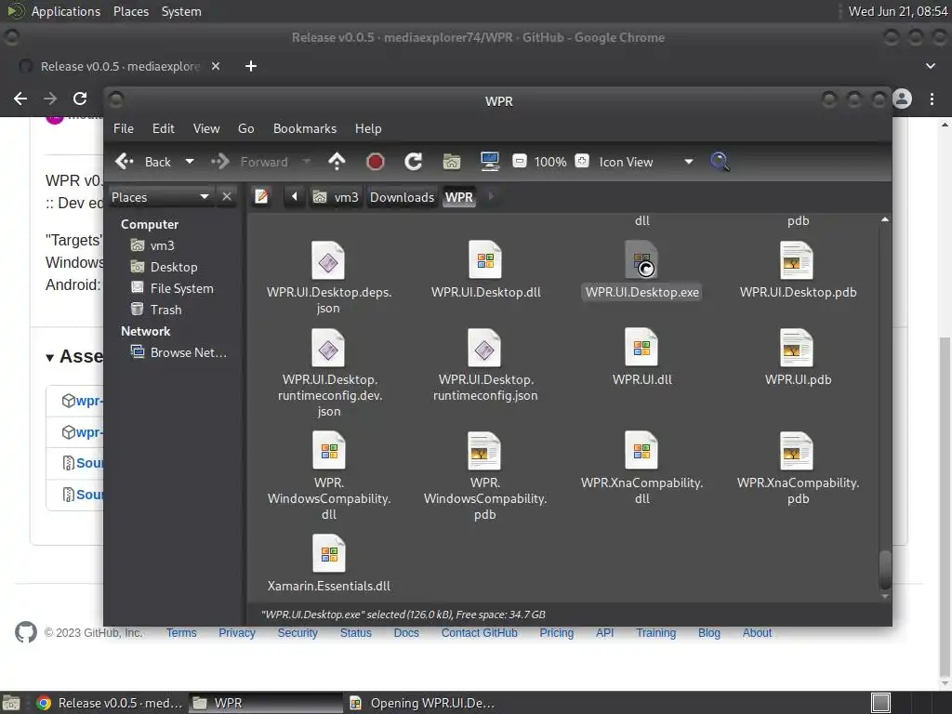
Task: Open Applications menu in top panel
Action: pos(66,11)
